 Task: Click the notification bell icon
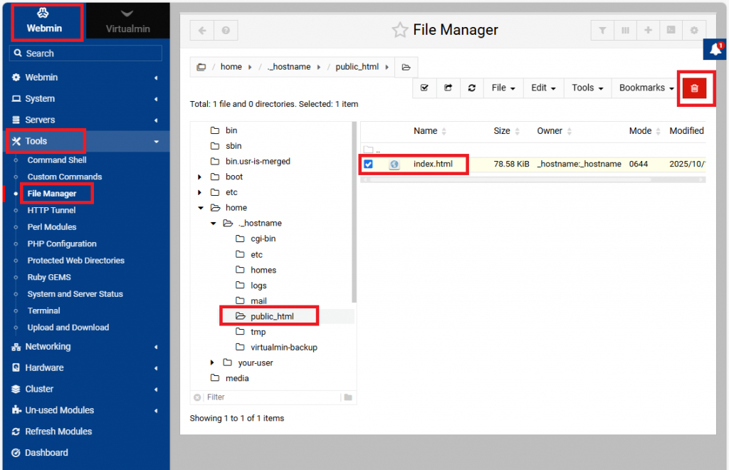point(716,49)
